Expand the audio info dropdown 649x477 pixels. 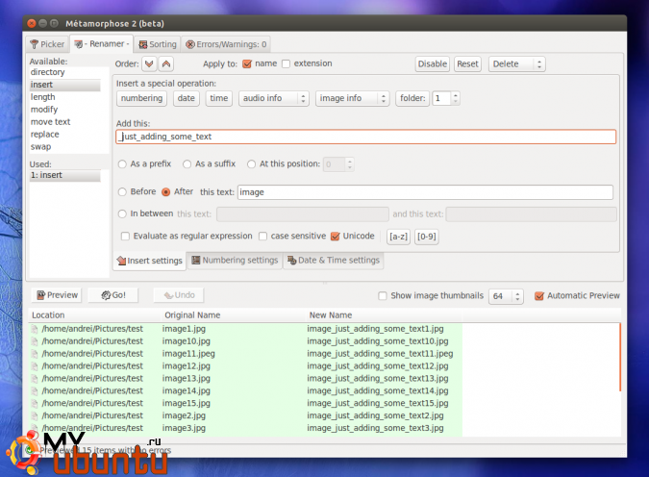(x=273, y=98)
